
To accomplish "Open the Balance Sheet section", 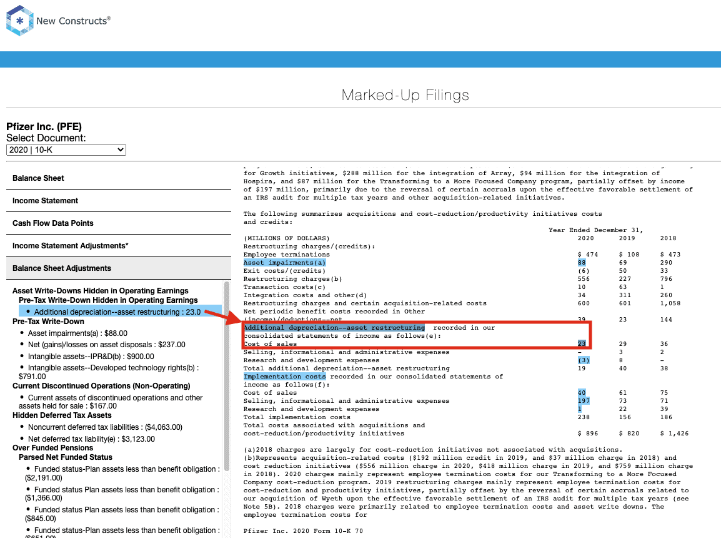I will point(119,178).
